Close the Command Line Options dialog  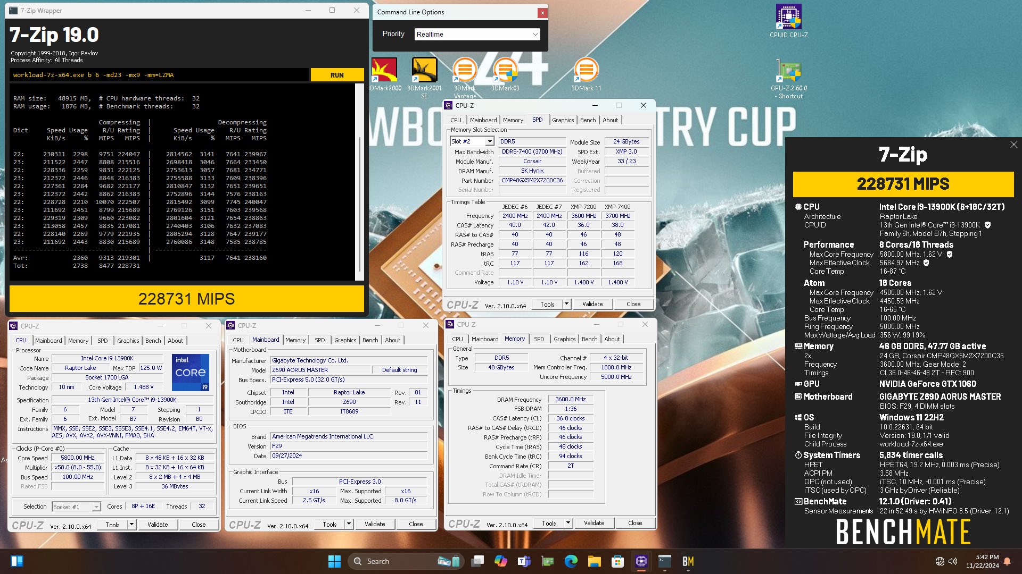pos(542,12)
